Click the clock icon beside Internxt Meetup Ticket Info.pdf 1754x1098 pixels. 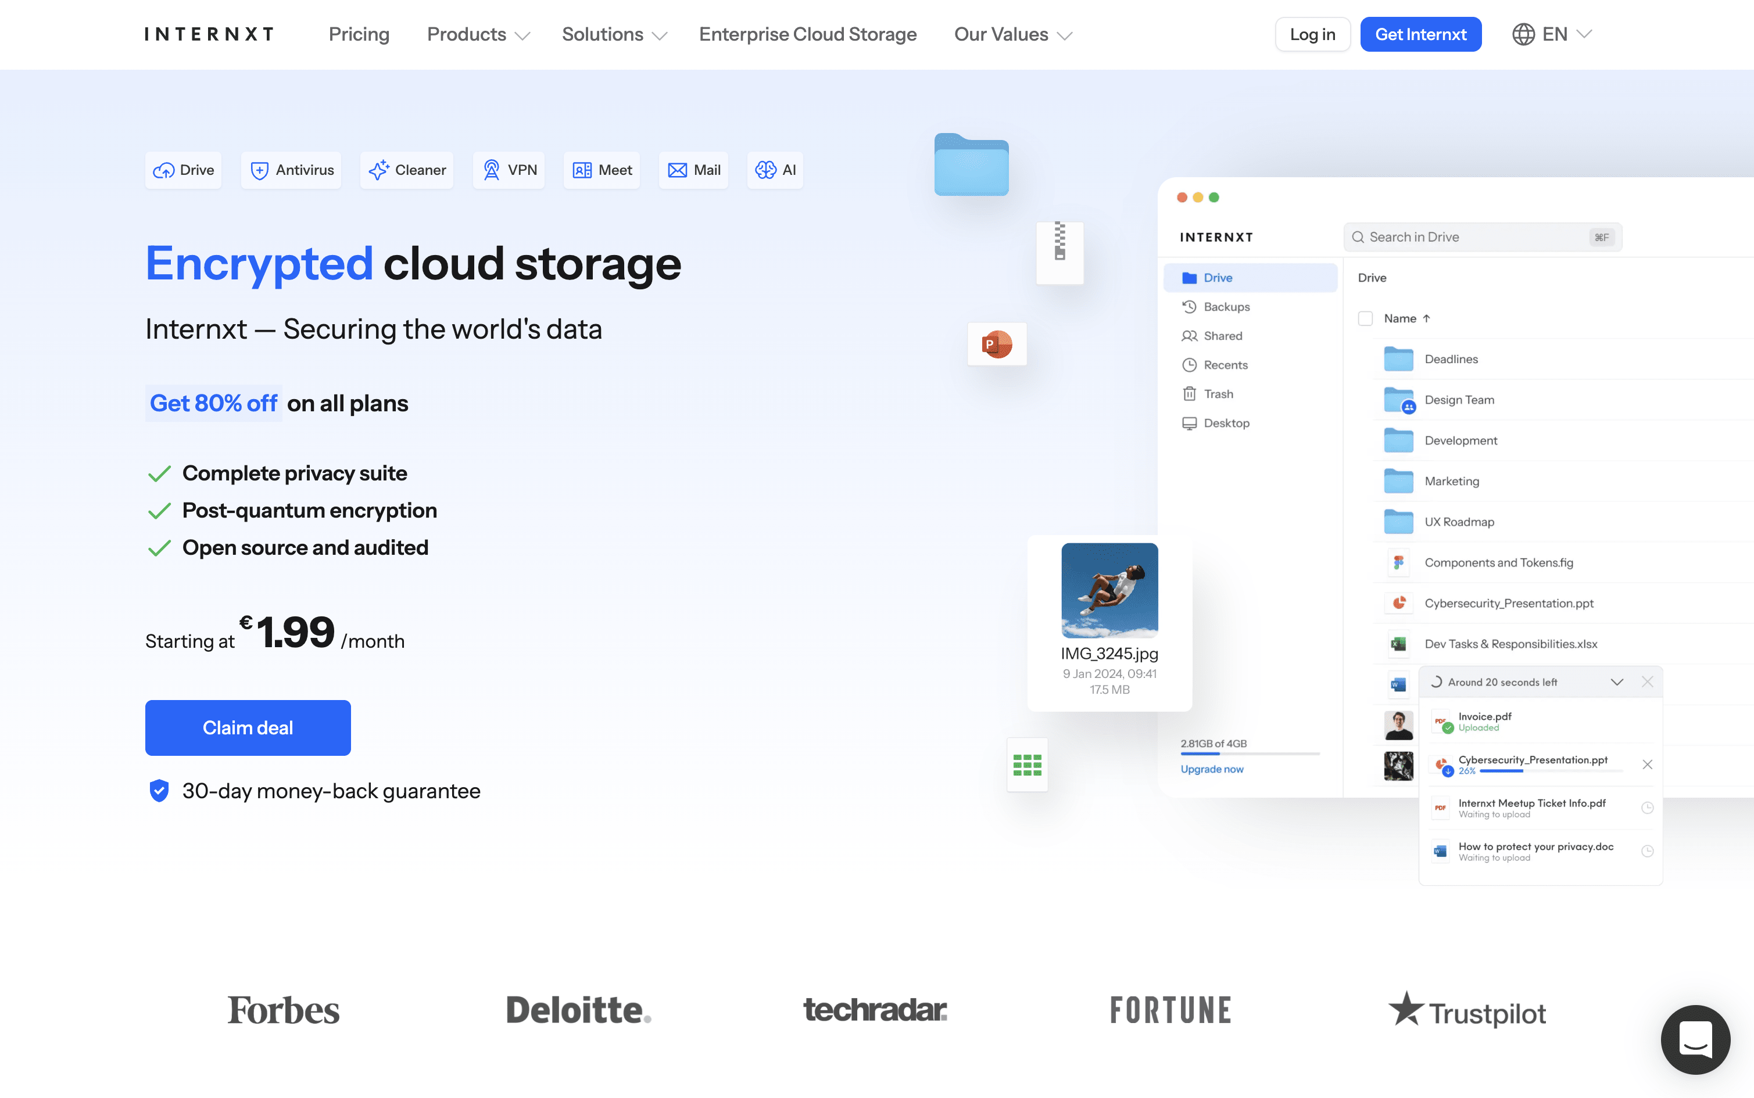[1647, 808]
